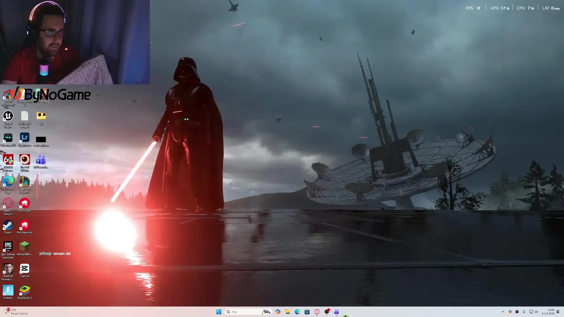Launch Riot Client desktop shortcut
This screenshot has width=564, height=317.
25,205
